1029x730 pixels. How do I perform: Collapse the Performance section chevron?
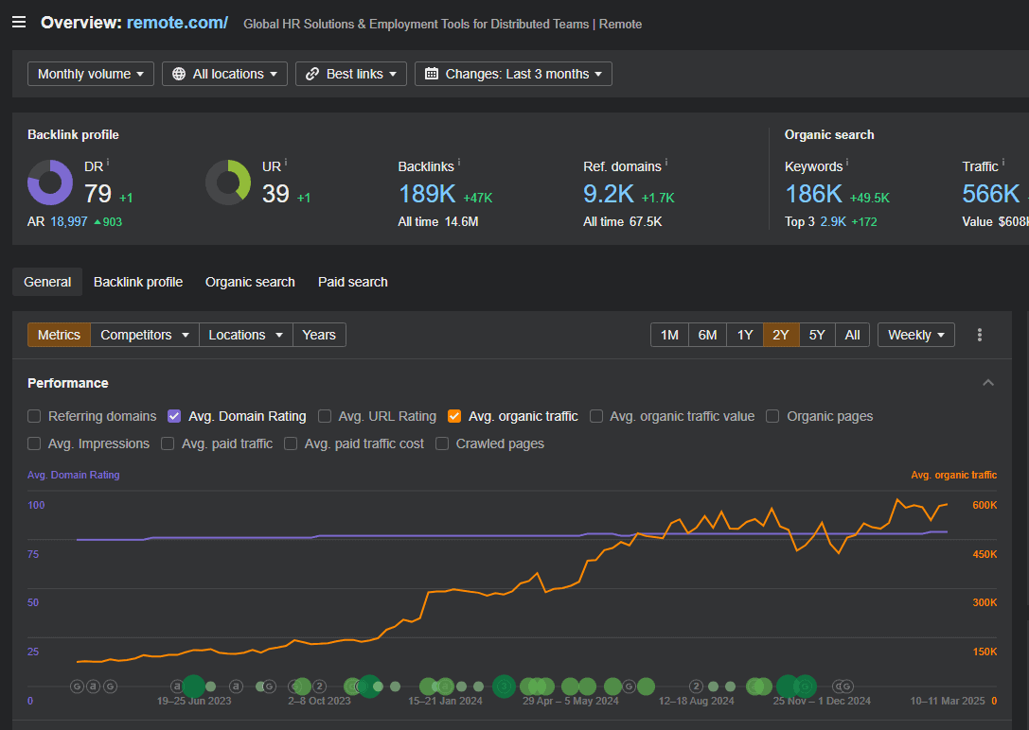coord(988,383)
